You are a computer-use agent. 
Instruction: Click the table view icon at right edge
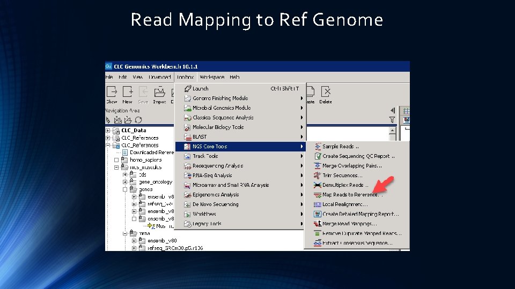pos(406,111)
